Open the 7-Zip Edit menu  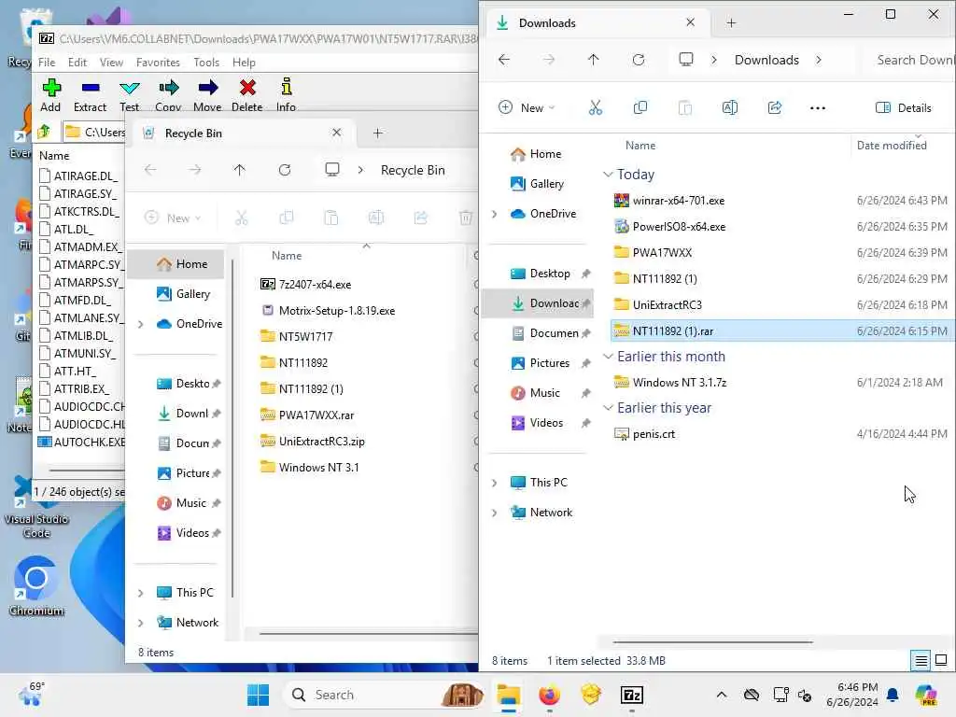(77, 63)
